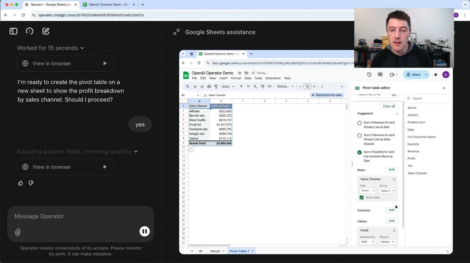Select the paint format tool
Viewport: 470px width, 263px height.
coord(216,86)
